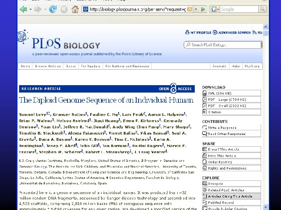
Task: Click the page scrollbar up arrow
Action: tap(265, 27)
